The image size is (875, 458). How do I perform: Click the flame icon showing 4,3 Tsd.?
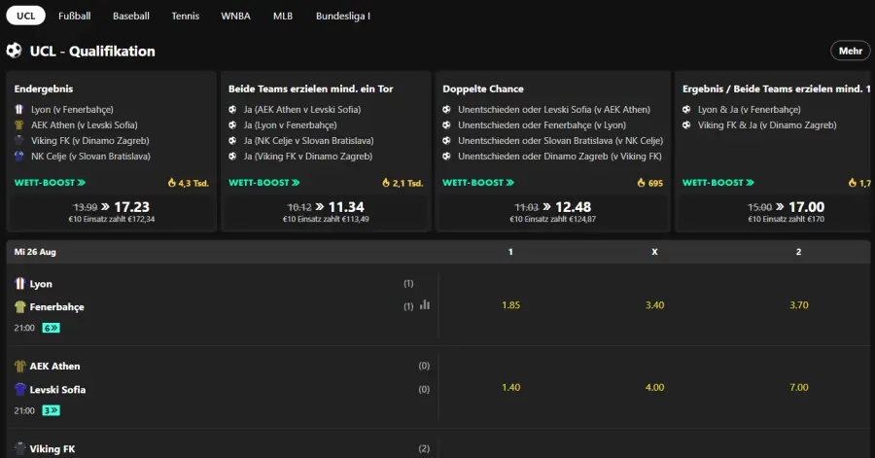click(x=172, y=183)
